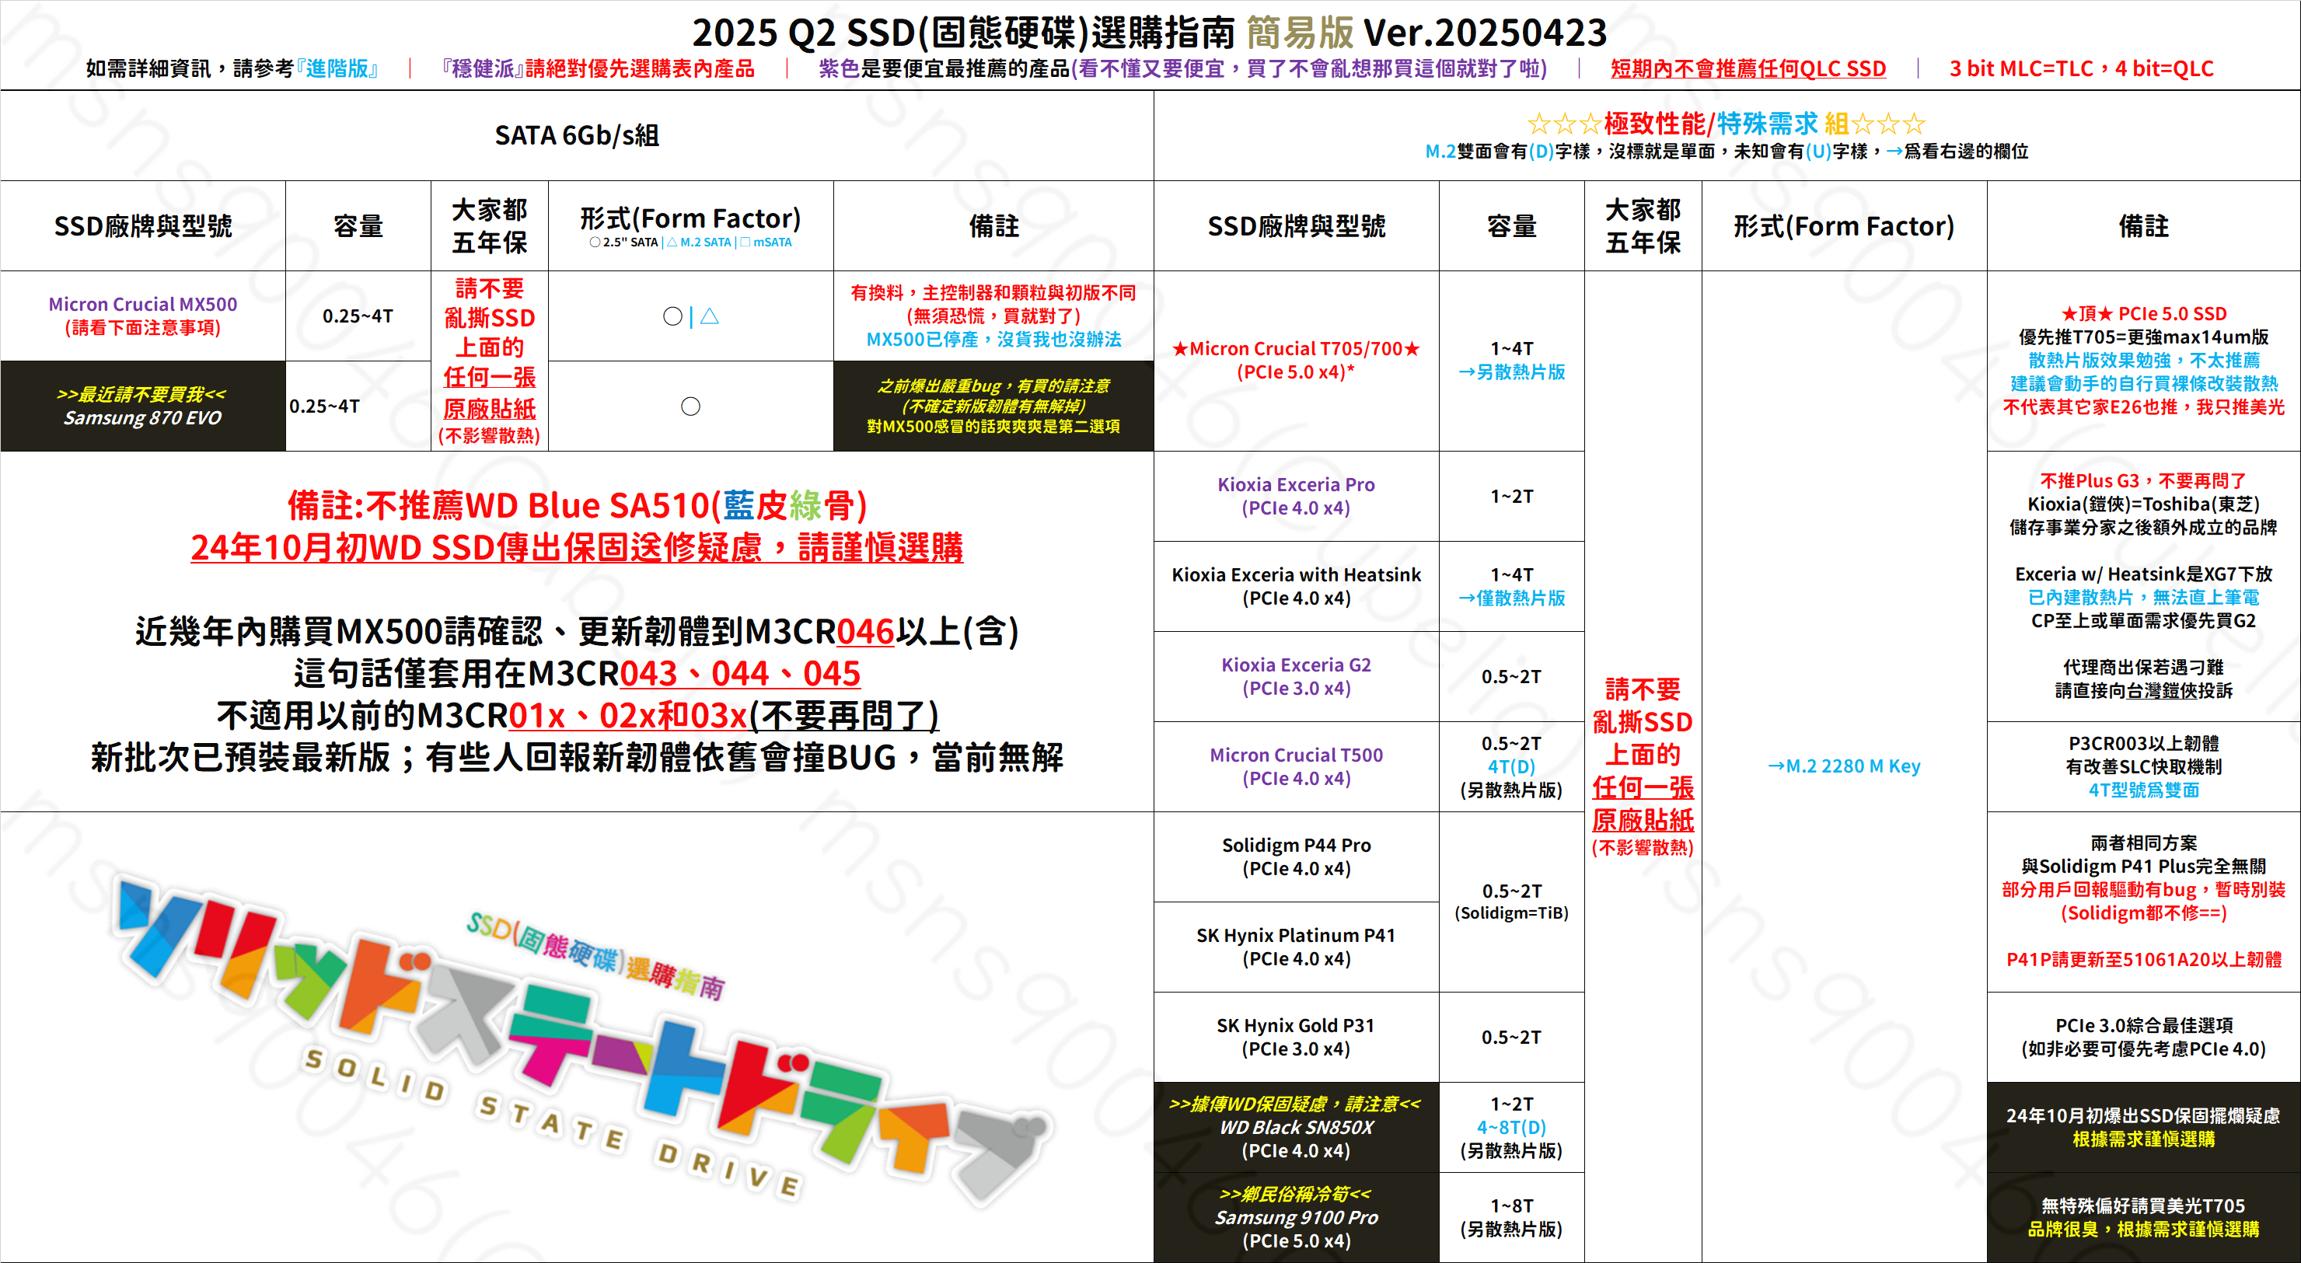Click the 2.5" SATA circle legend symbol
Viewport: 2301px width, 1263px height.
[595, 242]
